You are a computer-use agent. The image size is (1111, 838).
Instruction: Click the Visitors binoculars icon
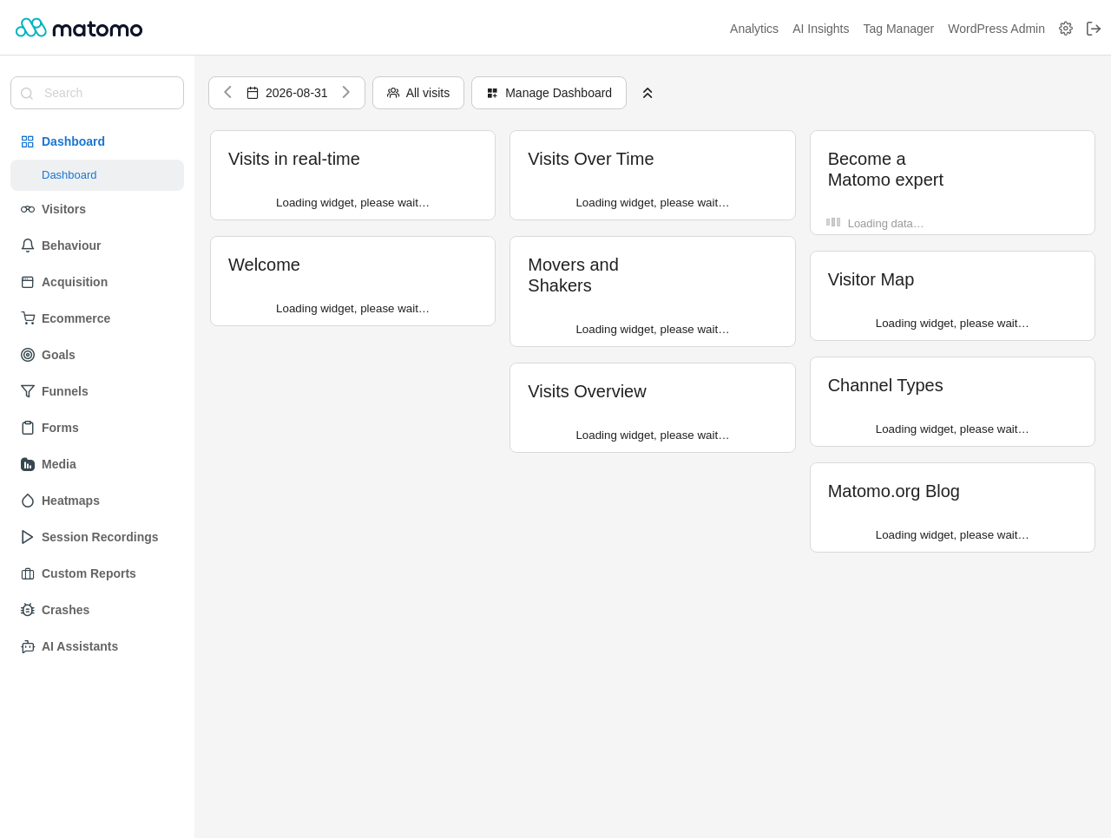(28, 209)
